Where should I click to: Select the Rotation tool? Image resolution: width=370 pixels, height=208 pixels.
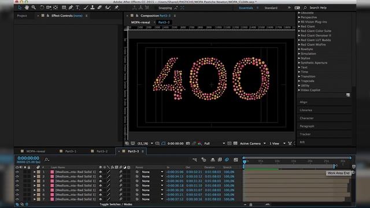pos(42,8)
